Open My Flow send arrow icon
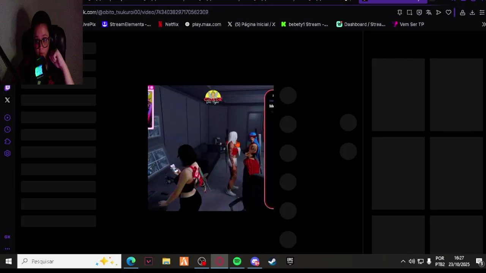This screenshot has width=486, height=273. [439, 13]
